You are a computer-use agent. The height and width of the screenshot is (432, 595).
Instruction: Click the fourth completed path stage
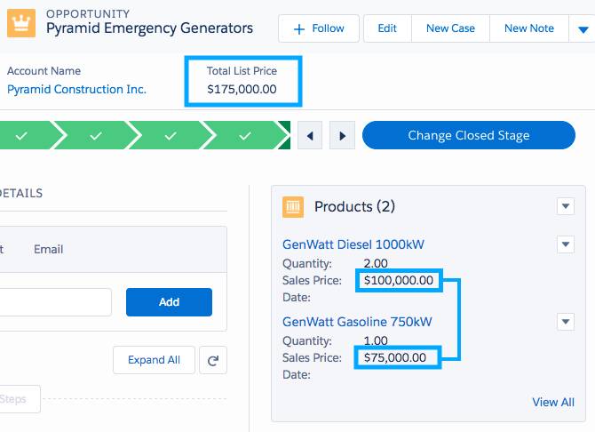[245, 135]
